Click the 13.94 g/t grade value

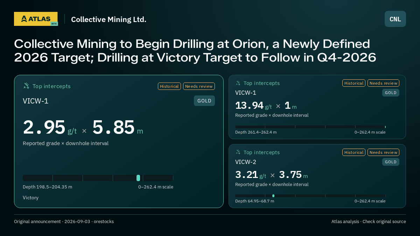[x=253, y=106]
